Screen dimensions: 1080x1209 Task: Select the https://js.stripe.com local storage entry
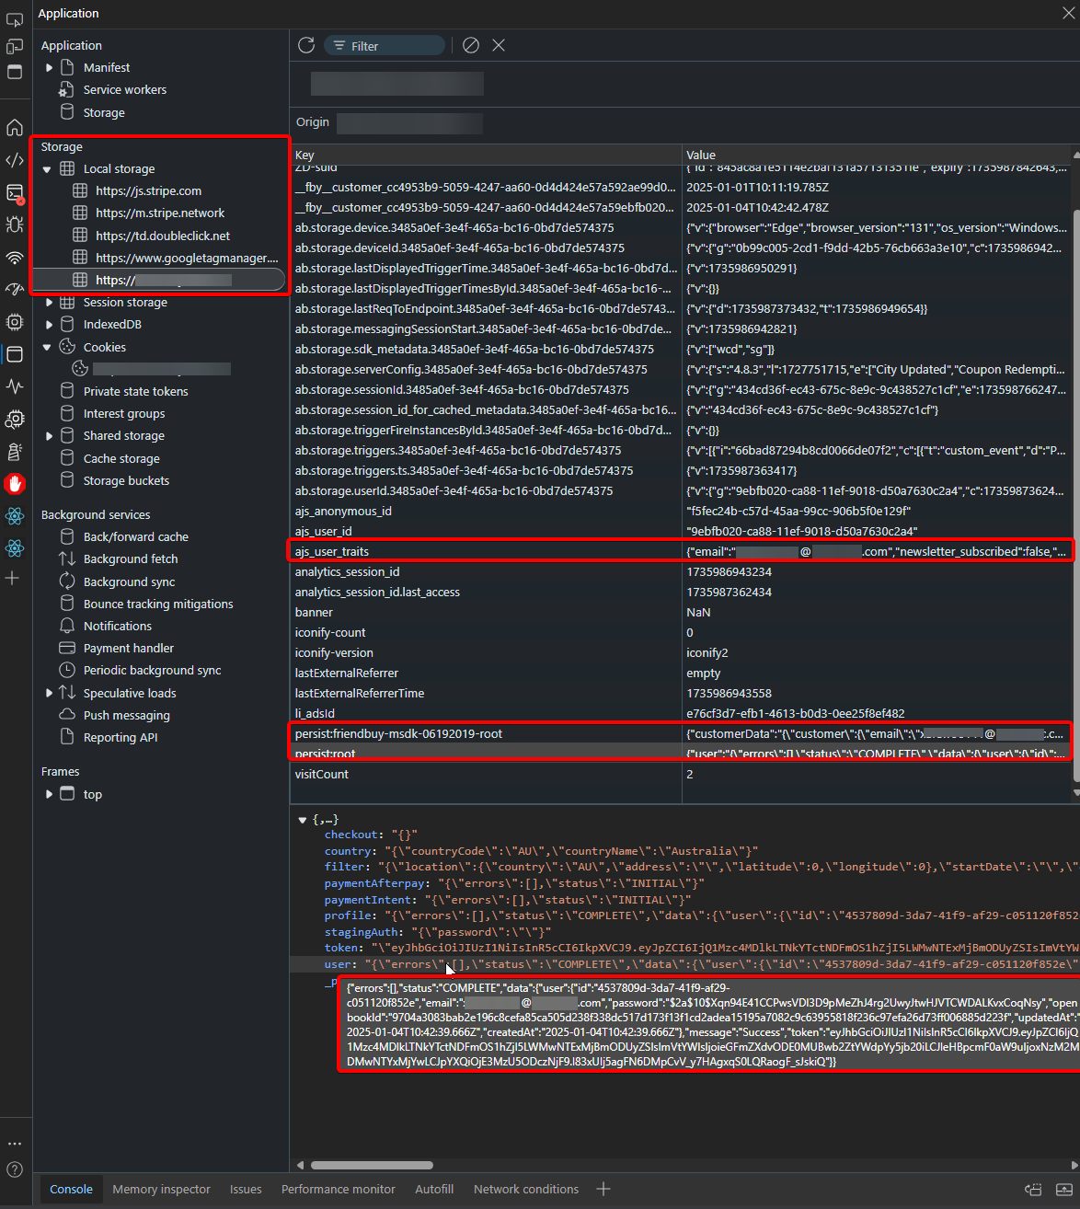(148, 191)
